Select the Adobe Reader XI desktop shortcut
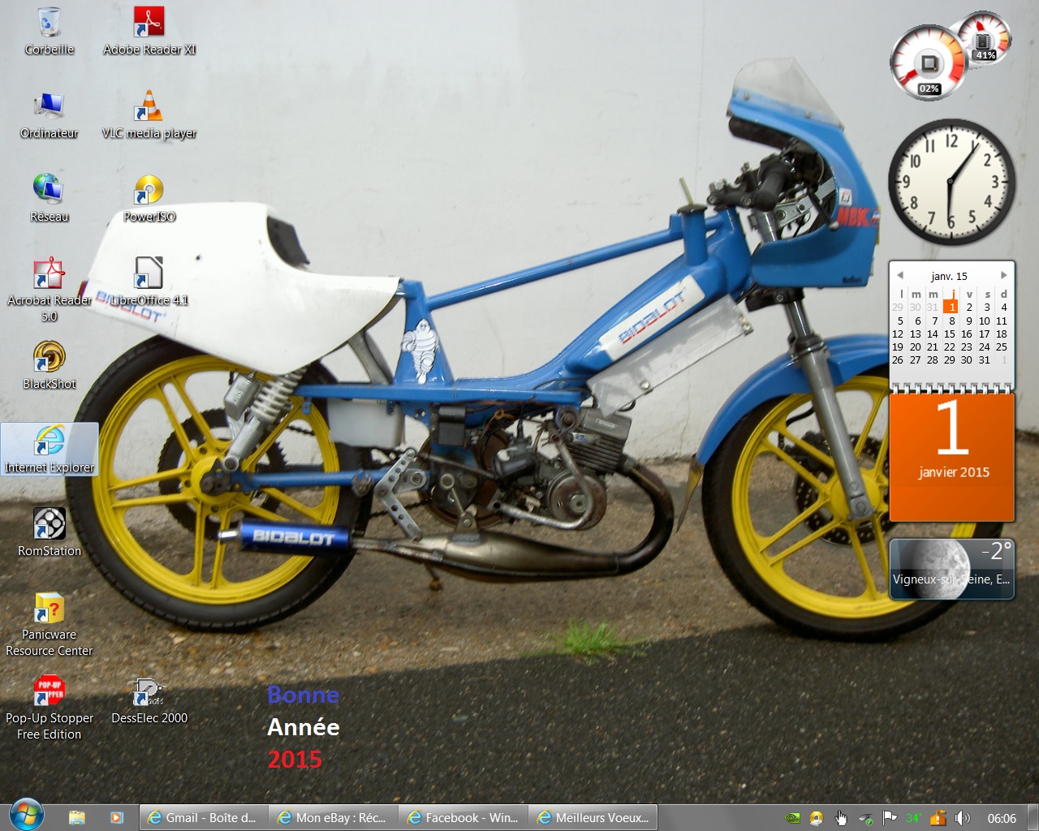Image resolution: width=1039 pixels, height=831 pixels. 149,31
